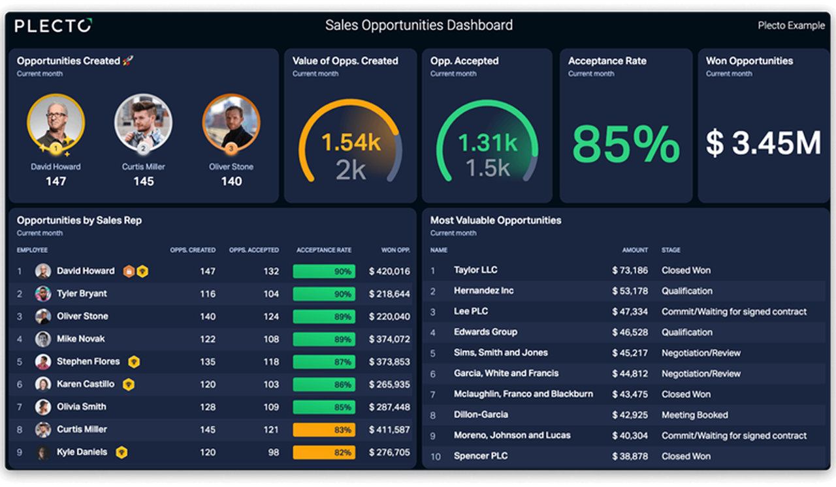Screen dimensions: 836x487
Task: Click the Plecto Example label
Action: (791, 25)
